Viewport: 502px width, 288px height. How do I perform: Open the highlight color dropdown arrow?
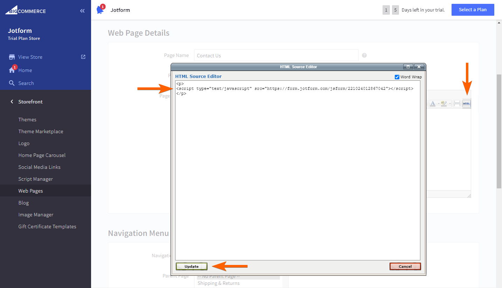[449, 103]
